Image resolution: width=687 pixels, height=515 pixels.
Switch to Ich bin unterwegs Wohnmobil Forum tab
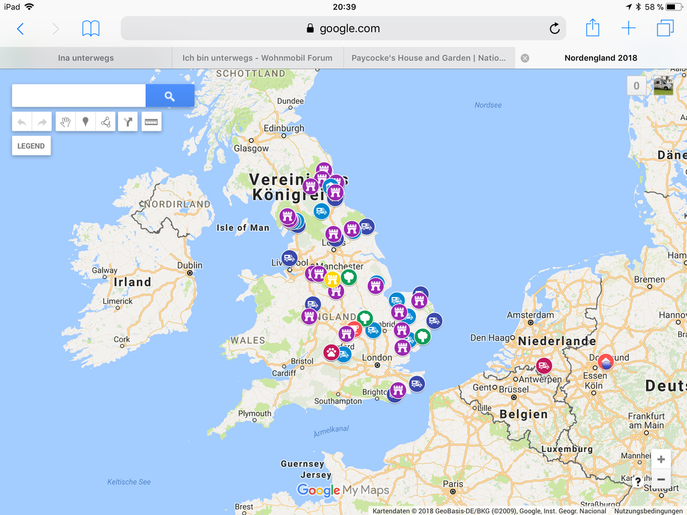[x=257, y=58]
